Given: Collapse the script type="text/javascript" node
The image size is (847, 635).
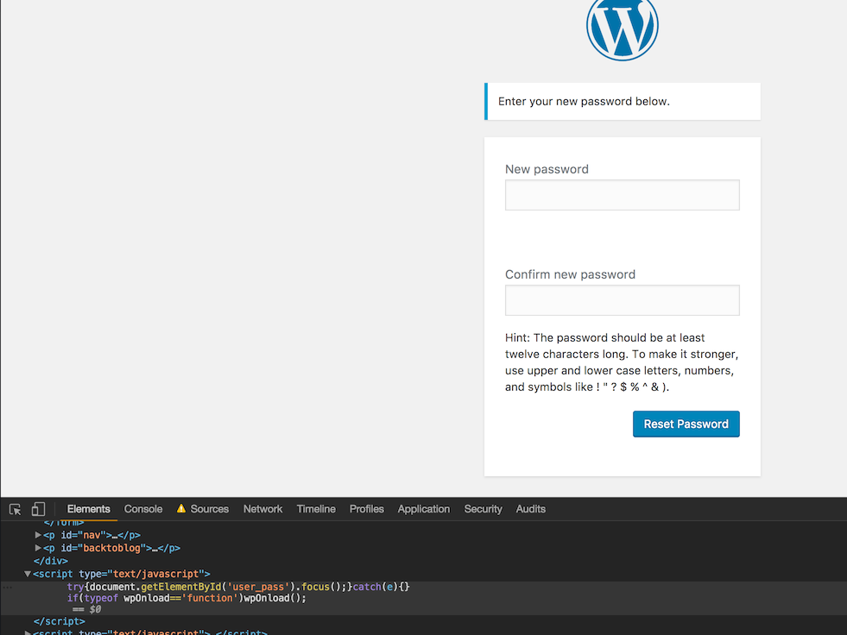Looking at the screenshot, I should pyautogui.click(x=28, y=574).
